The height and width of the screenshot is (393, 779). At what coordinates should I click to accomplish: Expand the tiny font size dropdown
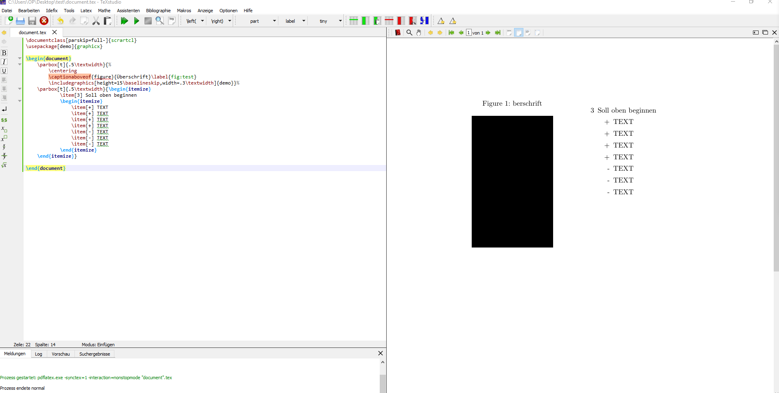coord(340,21)
